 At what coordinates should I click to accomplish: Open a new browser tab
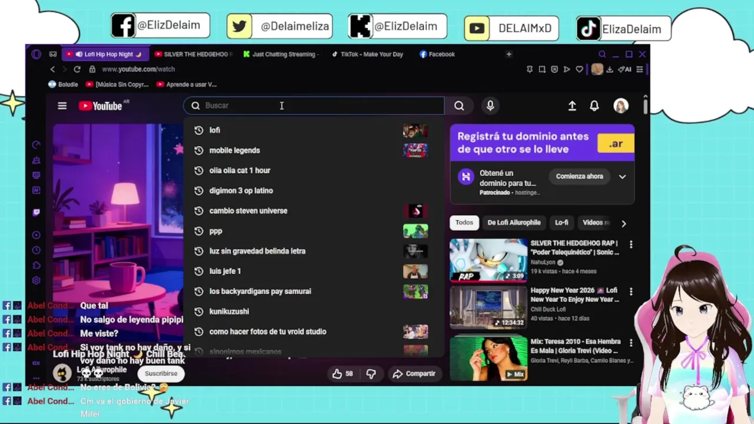click(509, 54)
